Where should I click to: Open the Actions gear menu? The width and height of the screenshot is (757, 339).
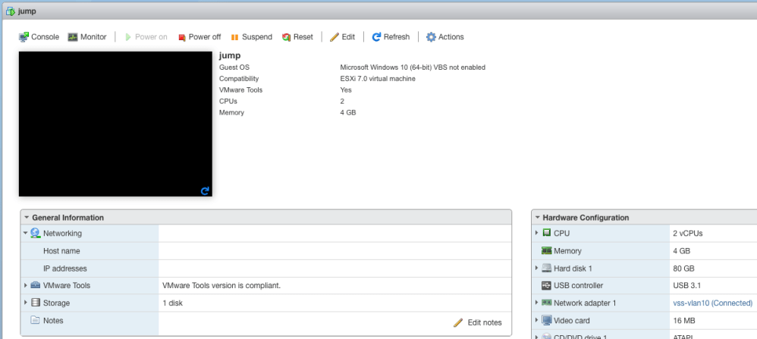click(444, 36)
